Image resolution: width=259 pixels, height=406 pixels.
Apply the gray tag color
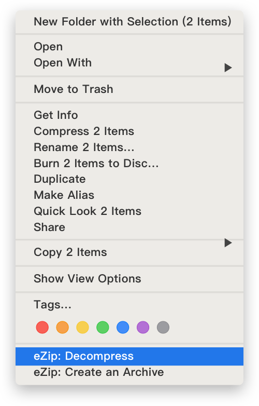163,327
